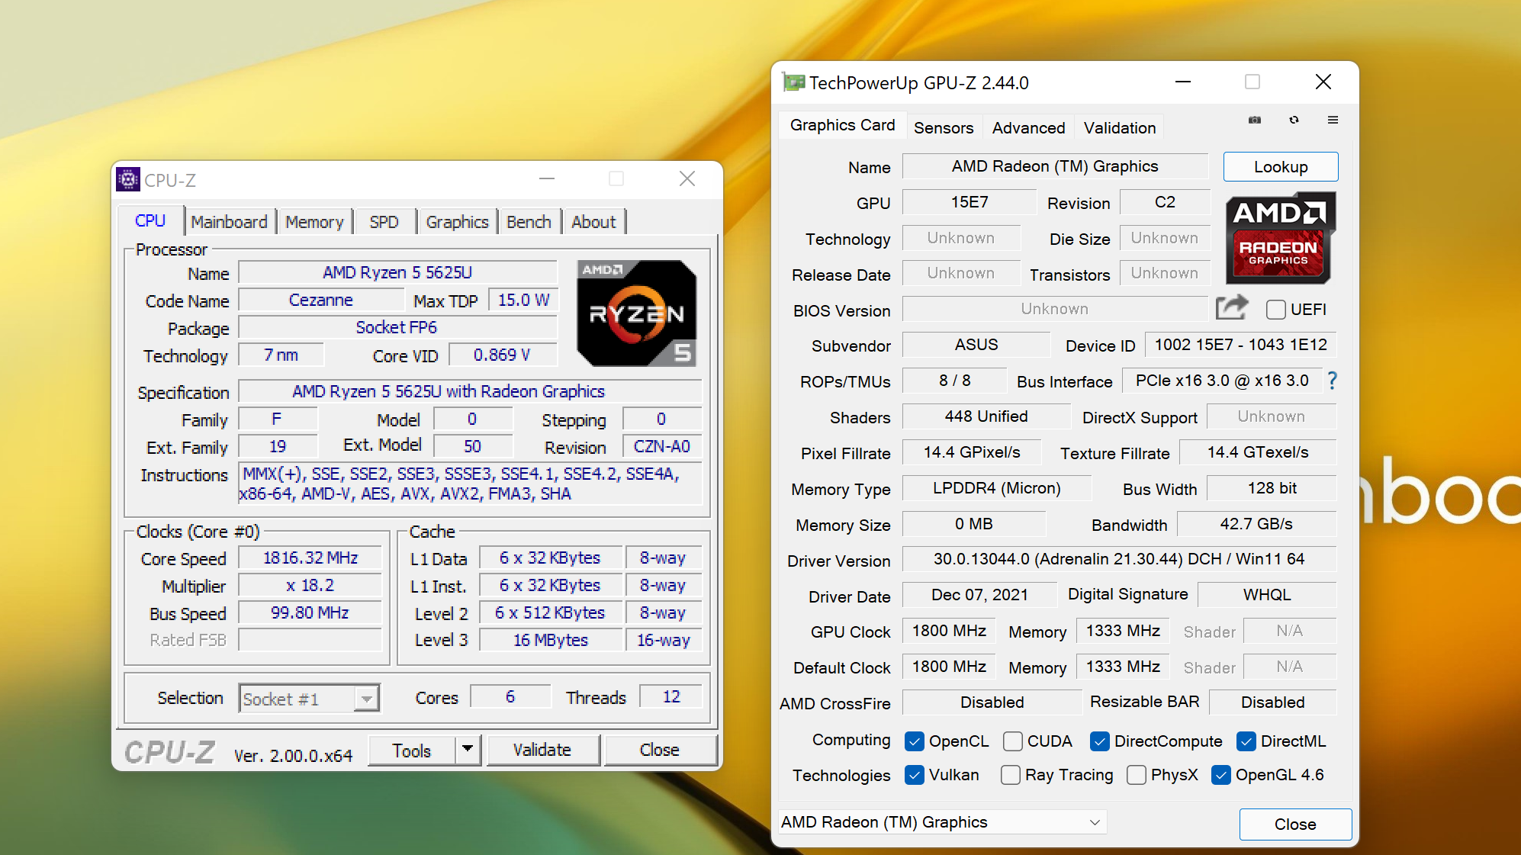This screenshot has height=855, width=1521.
Task: Click the LPDDR4 (Micron) memory type value
Action: tap(996, 487)
